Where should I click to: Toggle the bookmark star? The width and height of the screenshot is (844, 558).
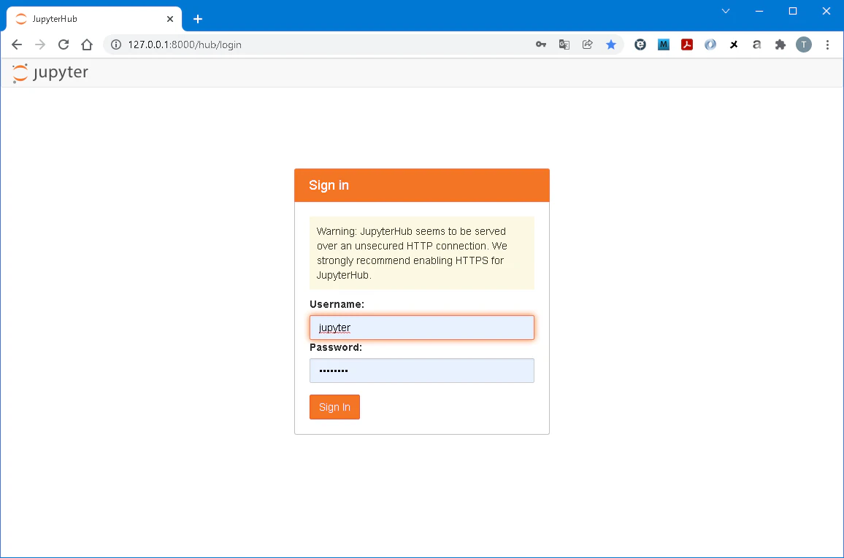611,44
